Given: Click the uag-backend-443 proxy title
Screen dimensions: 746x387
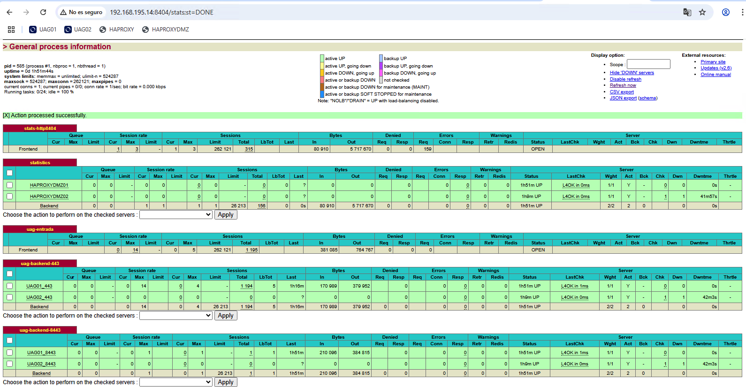Looking at the screenshot, I should [40, 264].
